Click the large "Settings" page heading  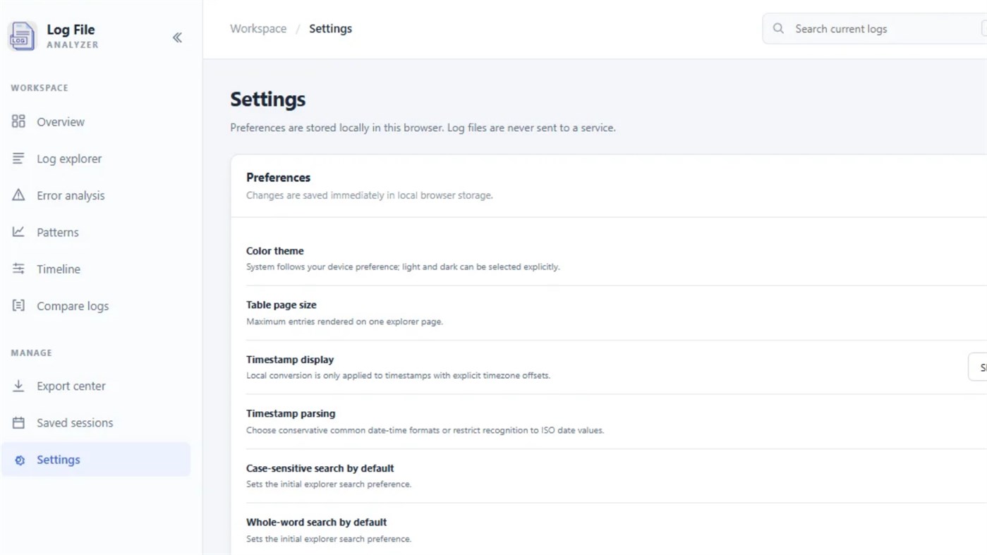point(268,99)
